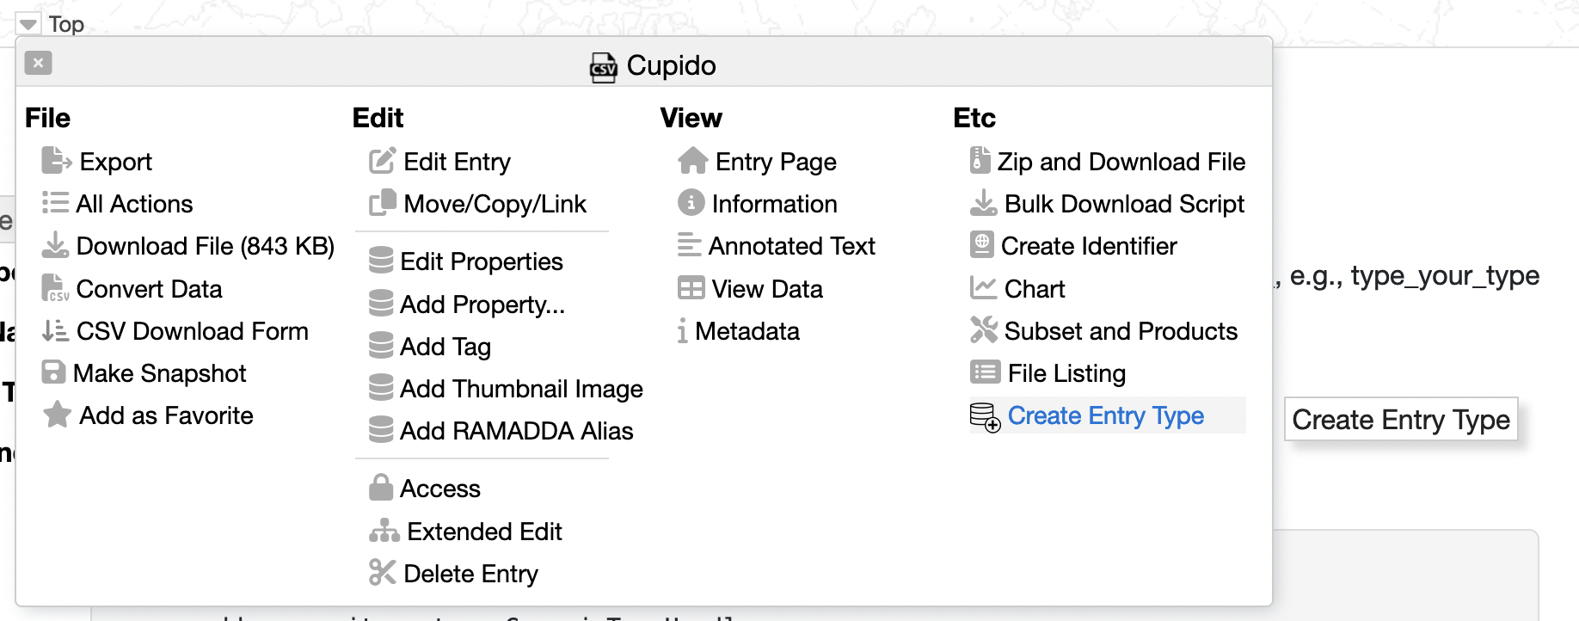This screenshot has height=621, width=1579.
Task: Open Annotated Text view
Action: point(791,246)
